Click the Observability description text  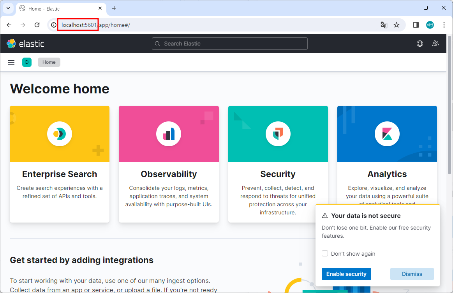(x=169, y=196)
